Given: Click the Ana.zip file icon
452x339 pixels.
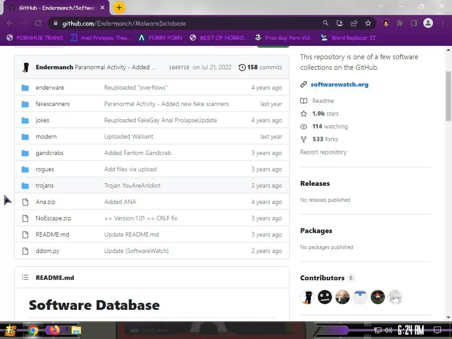Looking at the screenshot, I should (x=25, y=202).
